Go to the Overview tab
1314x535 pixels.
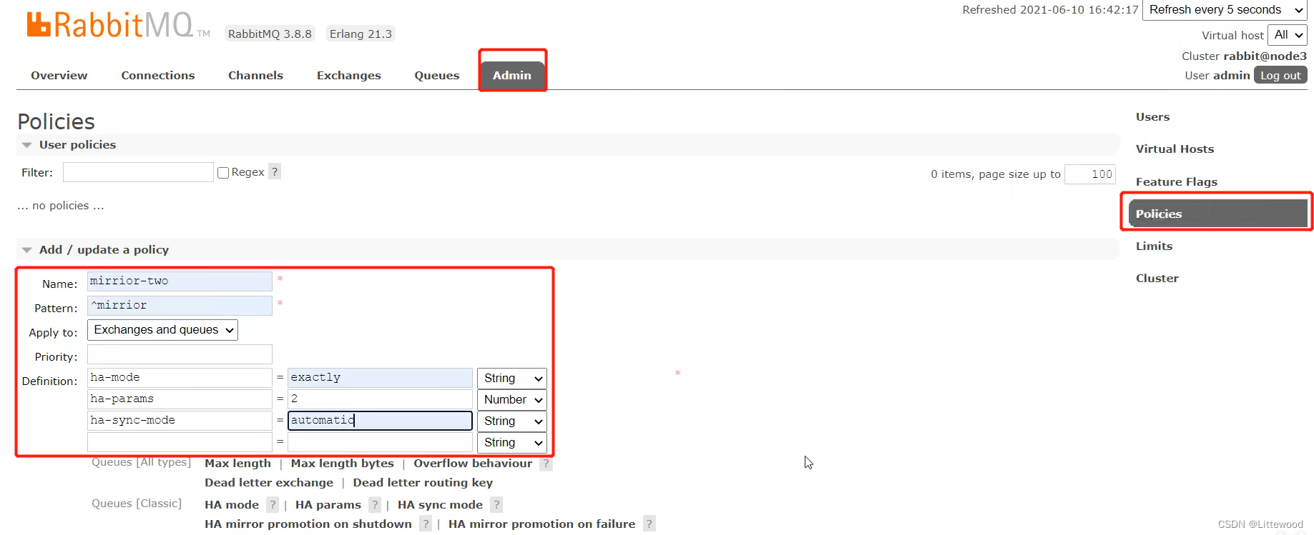[x=59, y=76]
